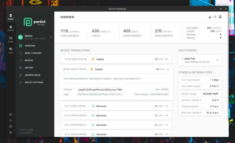Expand the 13-03-2020 Staked transaction
The height and width of the screenshot is (143, 235).
167,59
